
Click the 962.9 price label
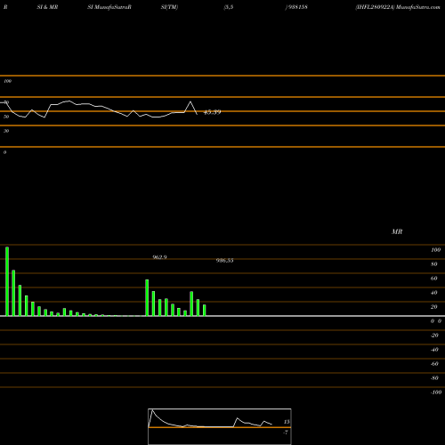click(159, 257)
